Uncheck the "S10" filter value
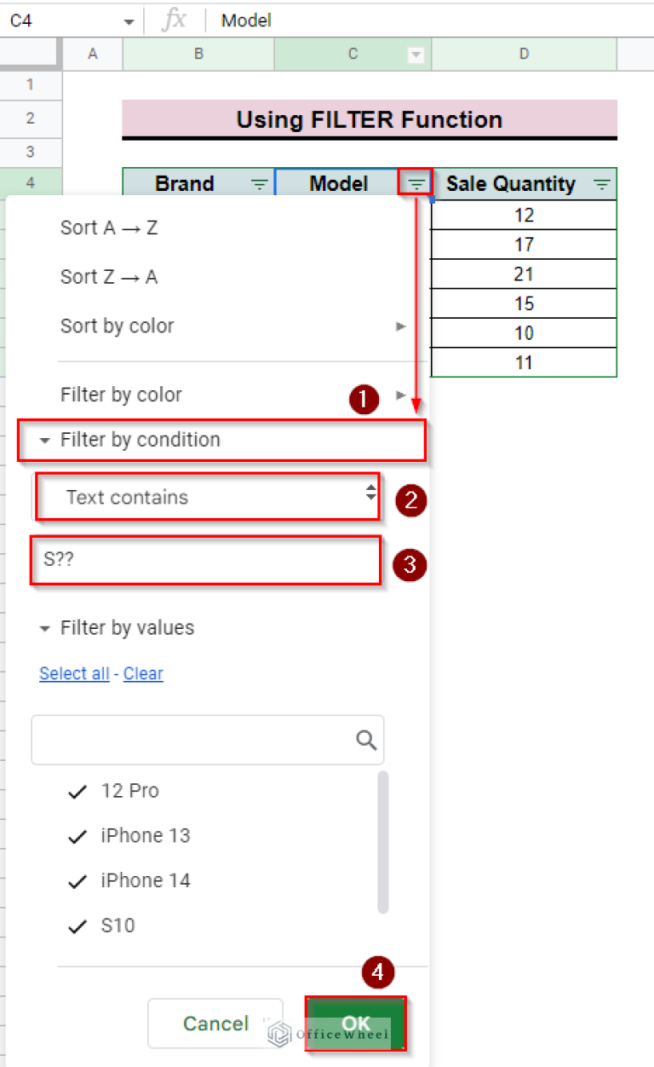Screen dimensions: 654x1067 pyautogui.click(x=77, y=926)
